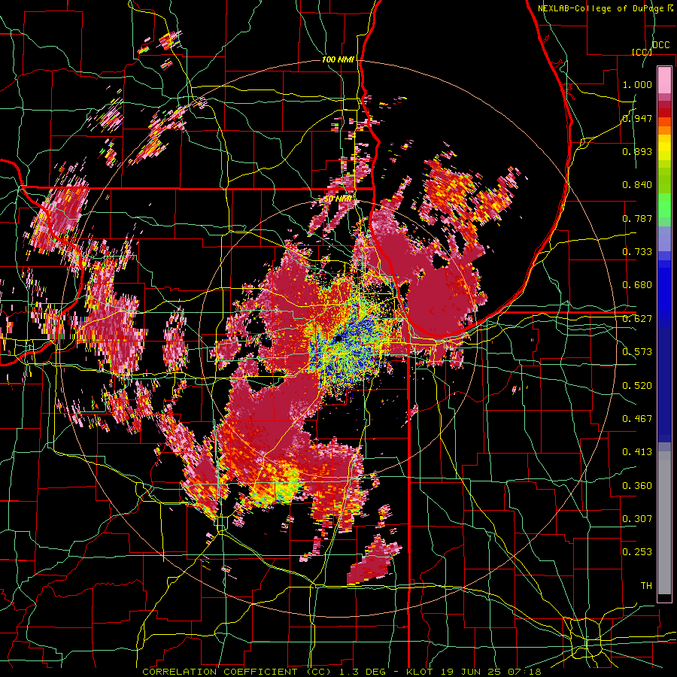Click the 0.573 legend value
The image size is (677, 677).
tap(637, 352)
